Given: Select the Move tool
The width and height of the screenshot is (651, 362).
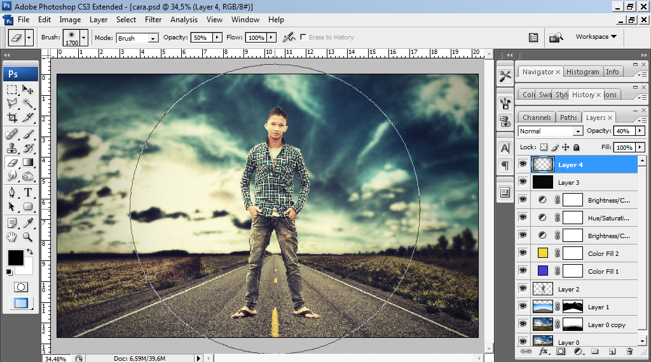Looking at the screenshot, I should click(28, 90).
